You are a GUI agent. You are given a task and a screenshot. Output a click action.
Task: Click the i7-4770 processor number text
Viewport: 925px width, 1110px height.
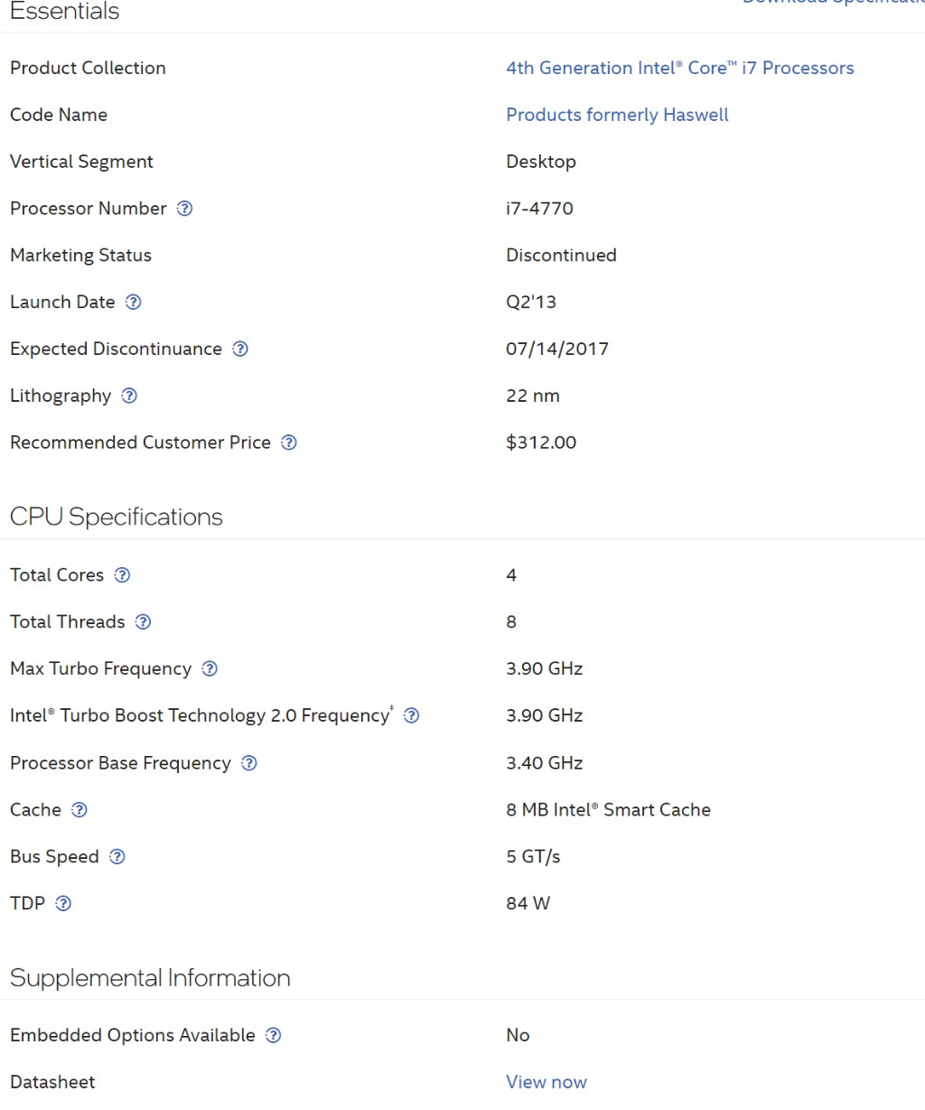(539, 209)
